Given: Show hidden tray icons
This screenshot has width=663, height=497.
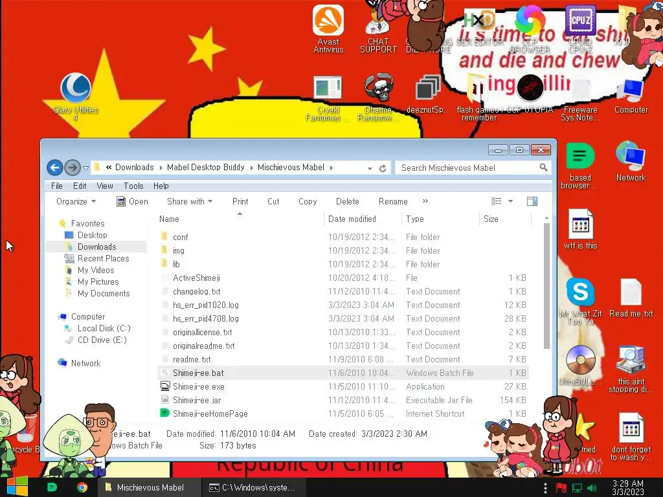Looking at the screenshot, I should coord(545,488).
